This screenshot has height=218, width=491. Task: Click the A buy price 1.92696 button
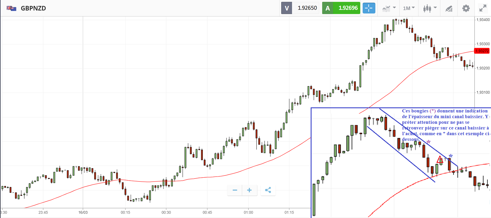pos(341,8)
